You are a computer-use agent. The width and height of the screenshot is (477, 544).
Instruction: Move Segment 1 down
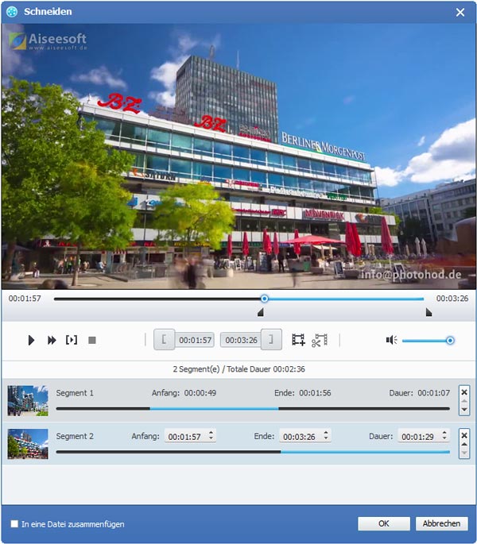[464, 410]
